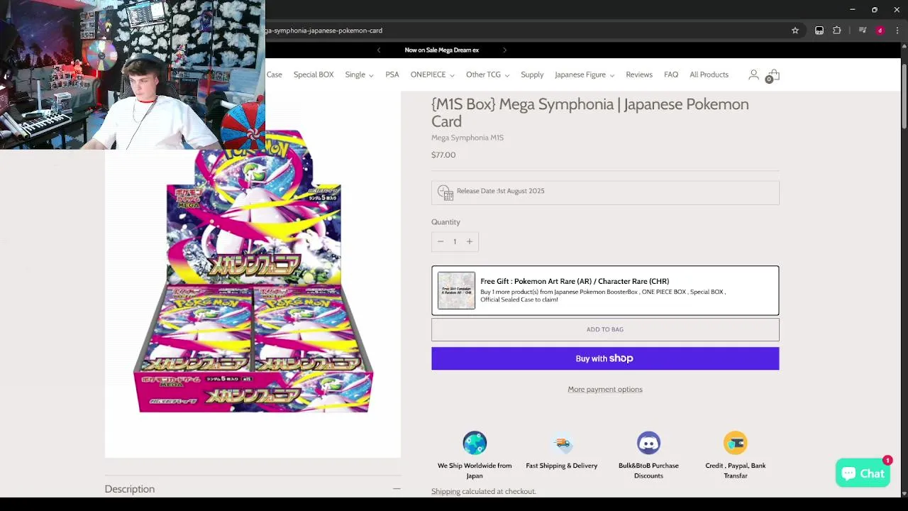Open the Shipping policy link

[x=445, y=491]
